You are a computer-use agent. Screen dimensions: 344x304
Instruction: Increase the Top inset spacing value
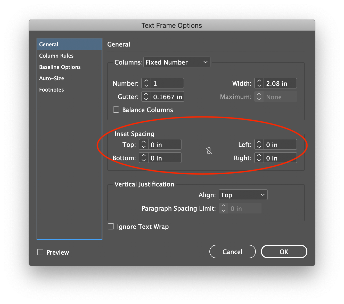pos(143,142)
